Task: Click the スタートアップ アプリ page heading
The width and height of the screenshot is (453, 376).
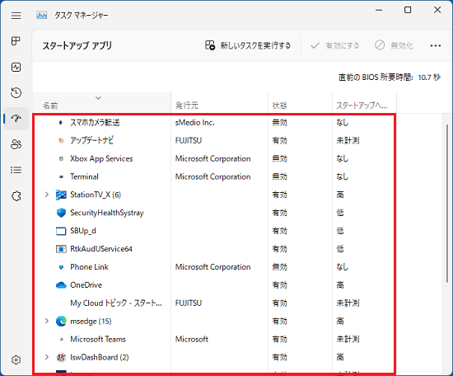Action: click(x=77, y=45)
